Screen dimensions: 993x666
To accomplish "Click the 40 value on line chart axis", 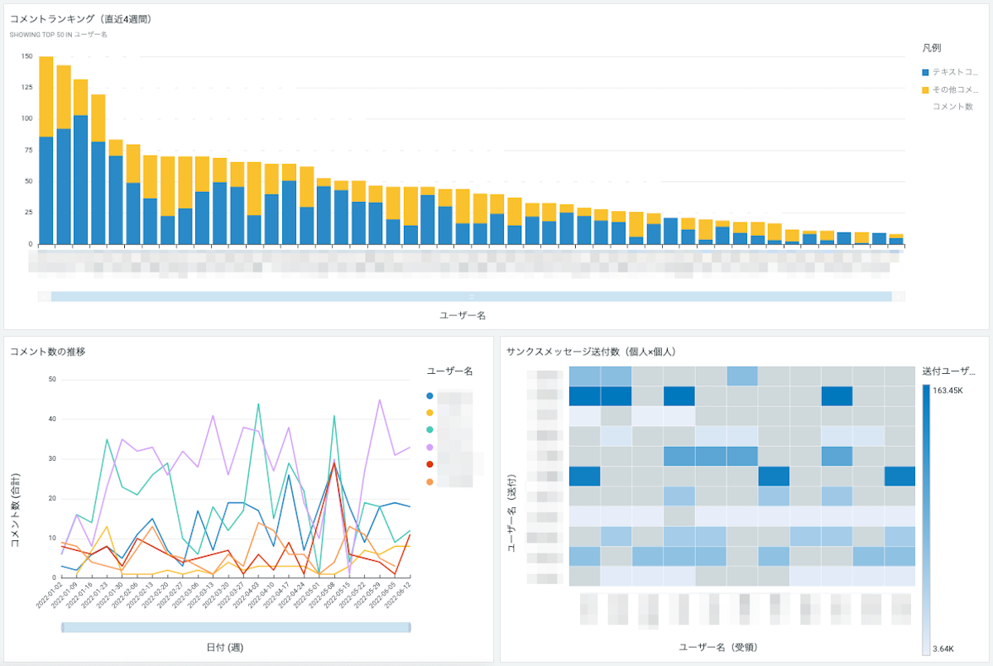I will 52,419.
